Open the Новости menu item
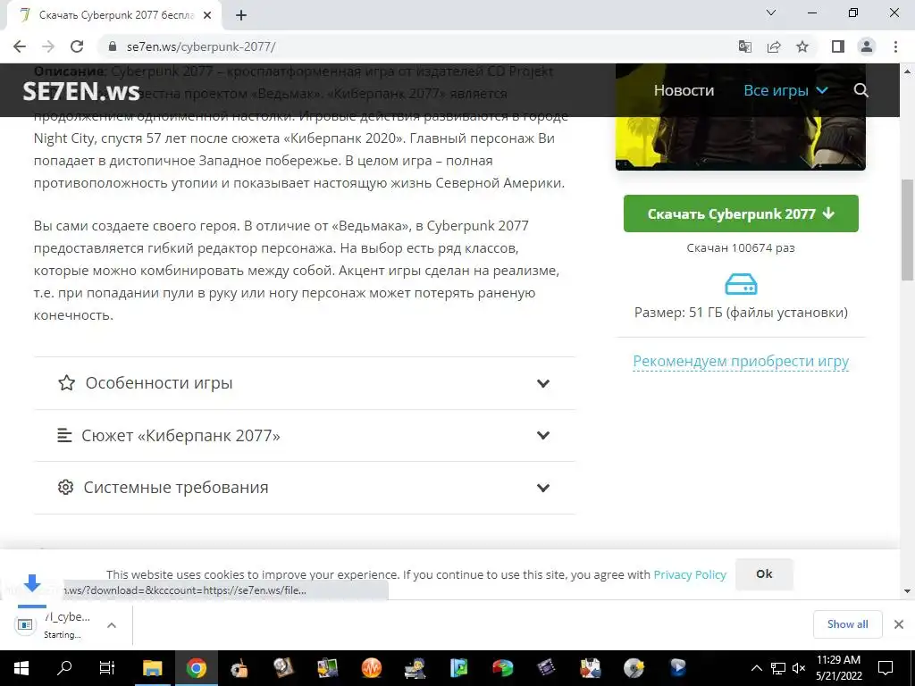Image resolution: width=915 pixels, height=686 pixels. pyautogui.click(x=684, y=90)
